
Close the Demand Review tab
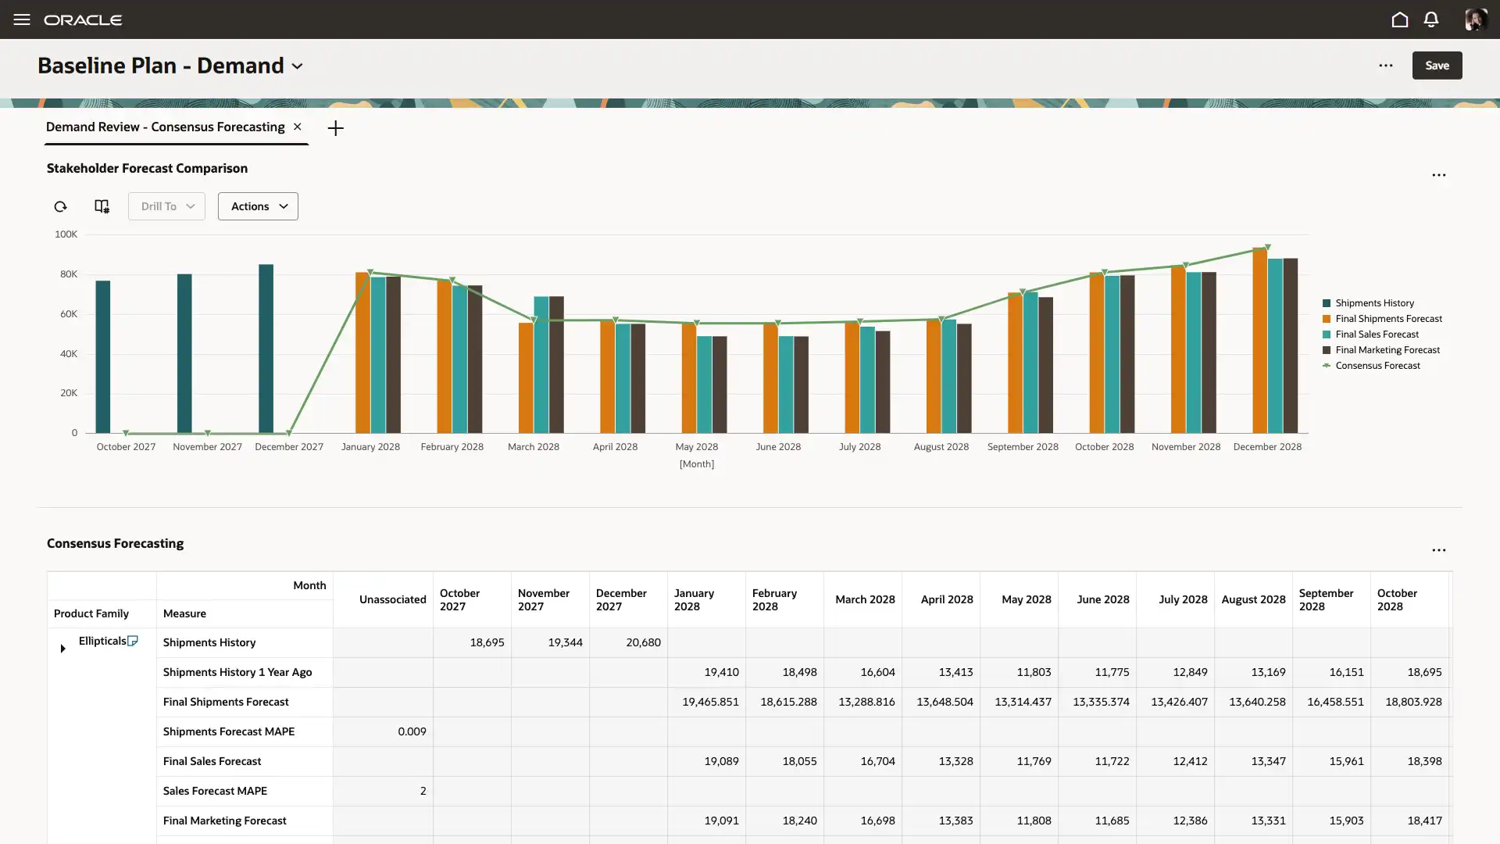[x=298, y=127]
